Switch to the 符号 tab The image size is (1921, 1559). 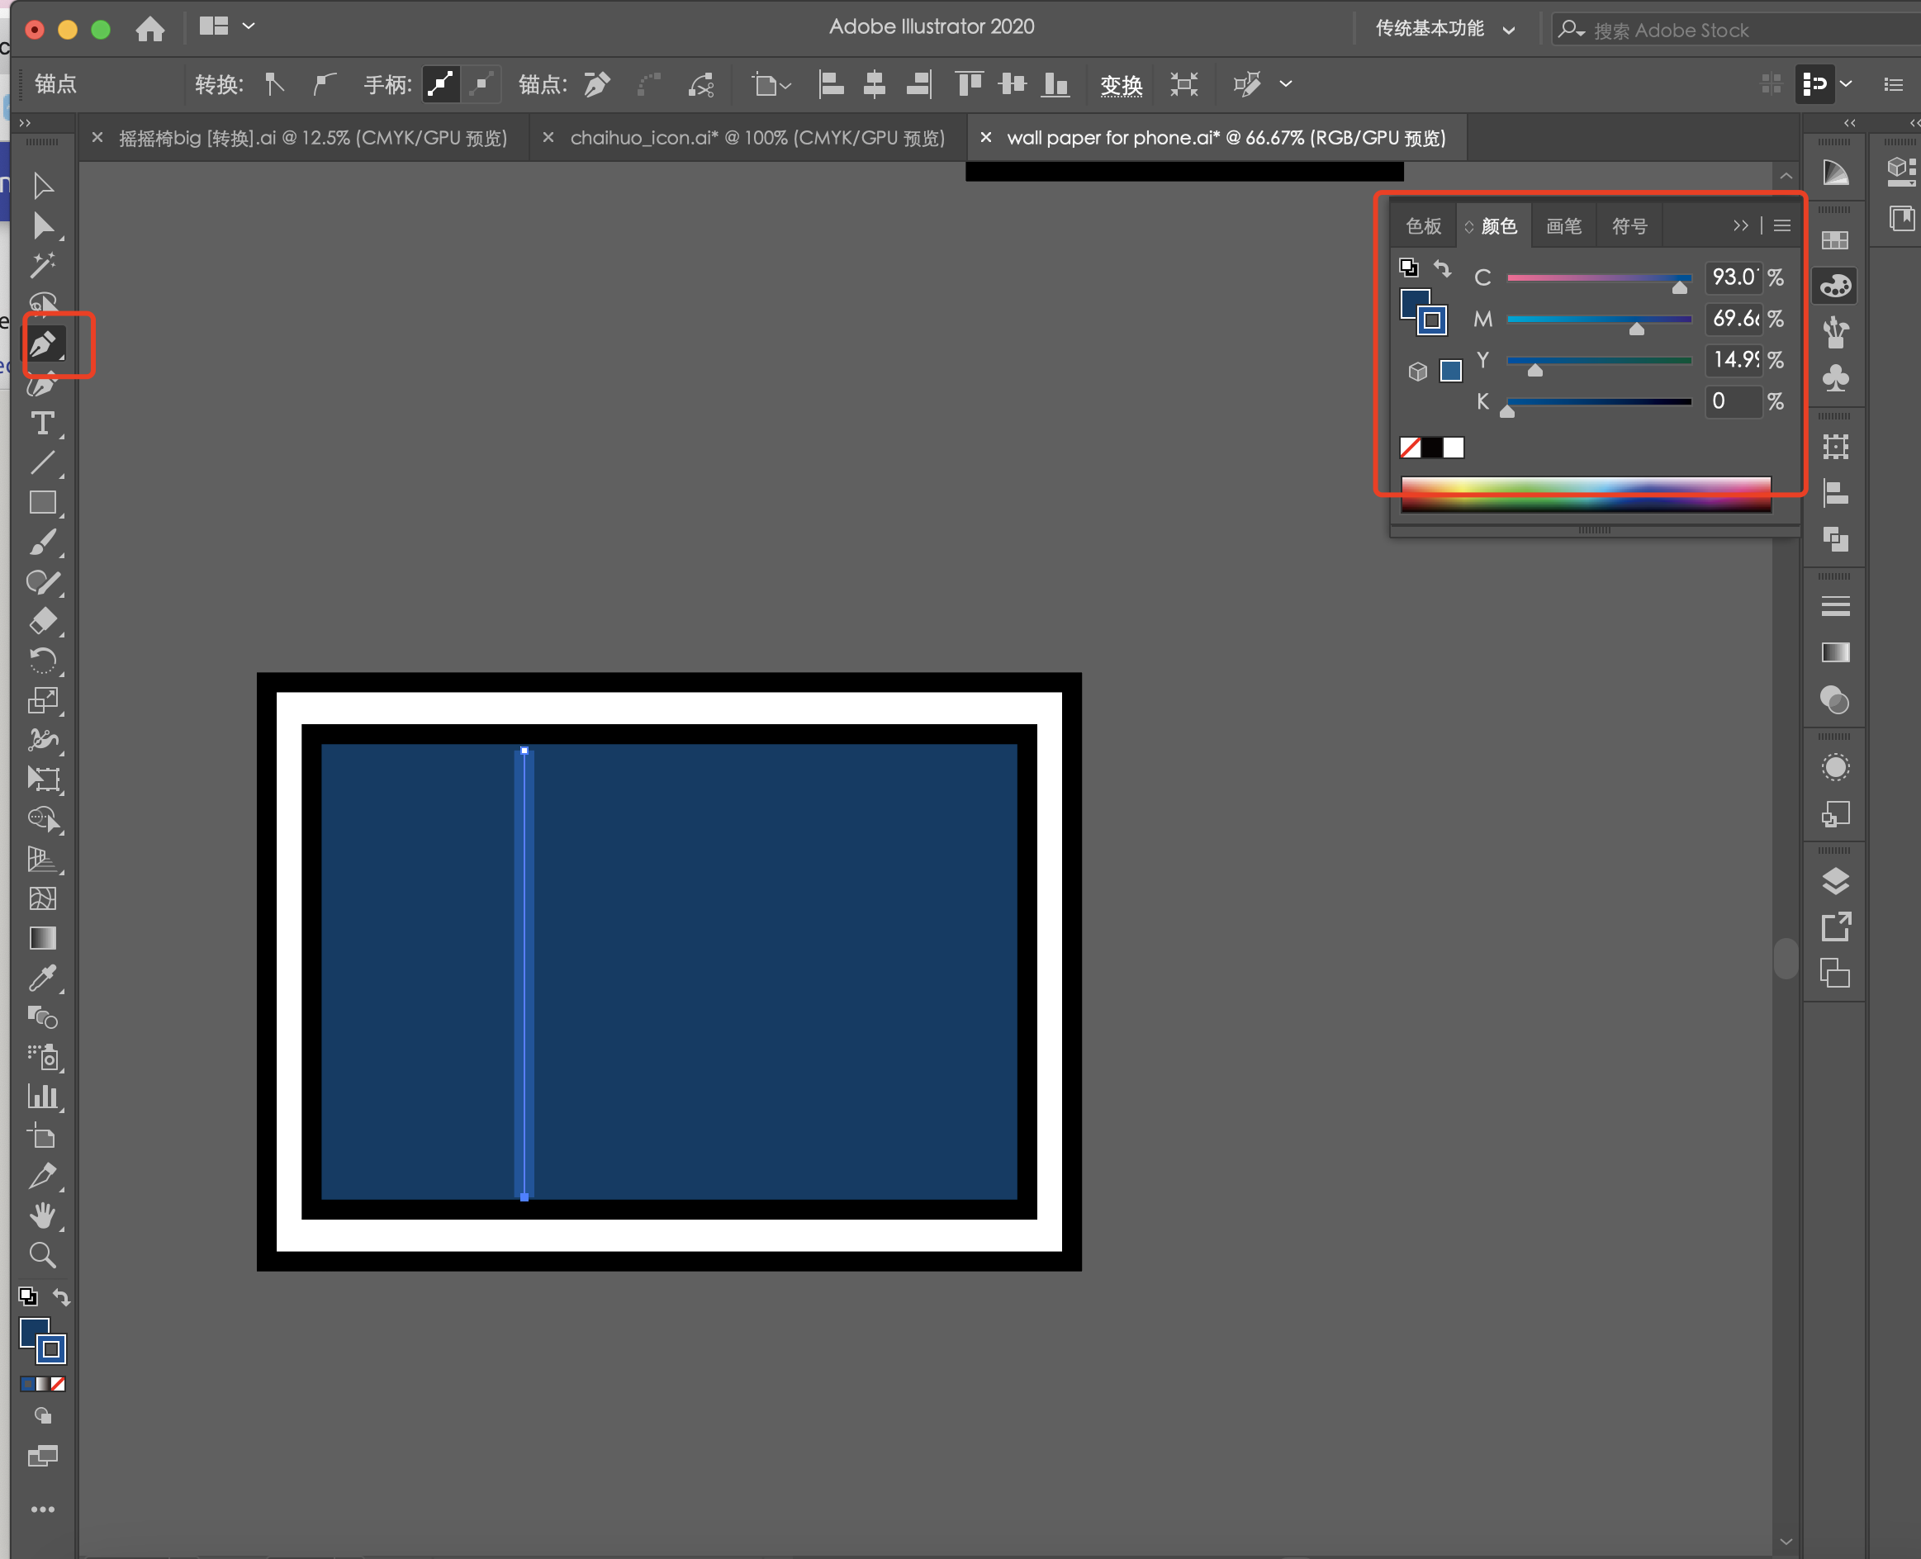point(1629,225)
